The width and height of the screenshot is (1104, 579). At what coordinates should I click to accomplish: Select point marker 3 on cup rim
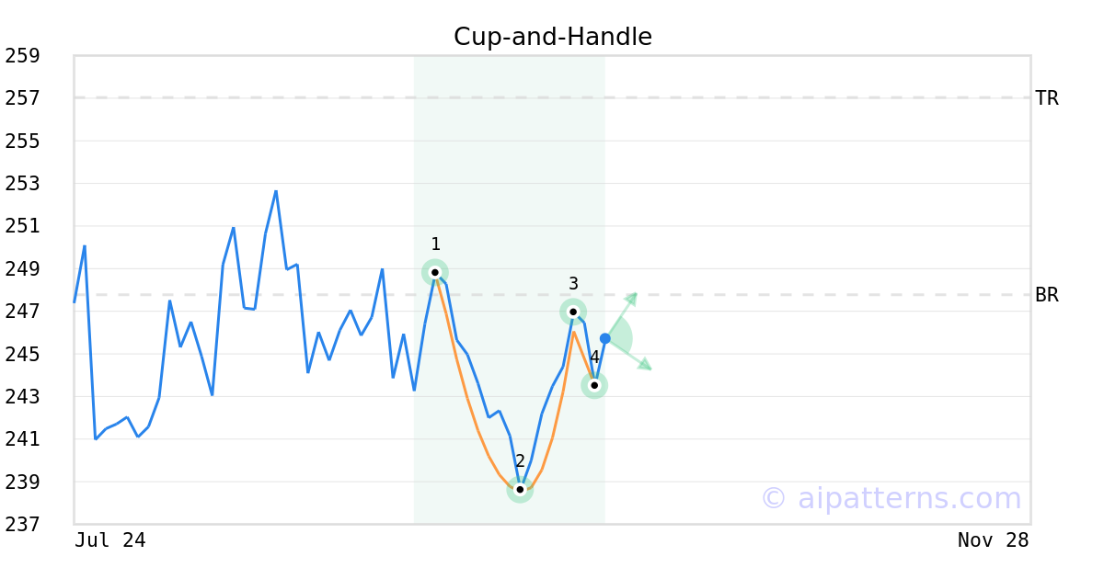coord(573,312)
